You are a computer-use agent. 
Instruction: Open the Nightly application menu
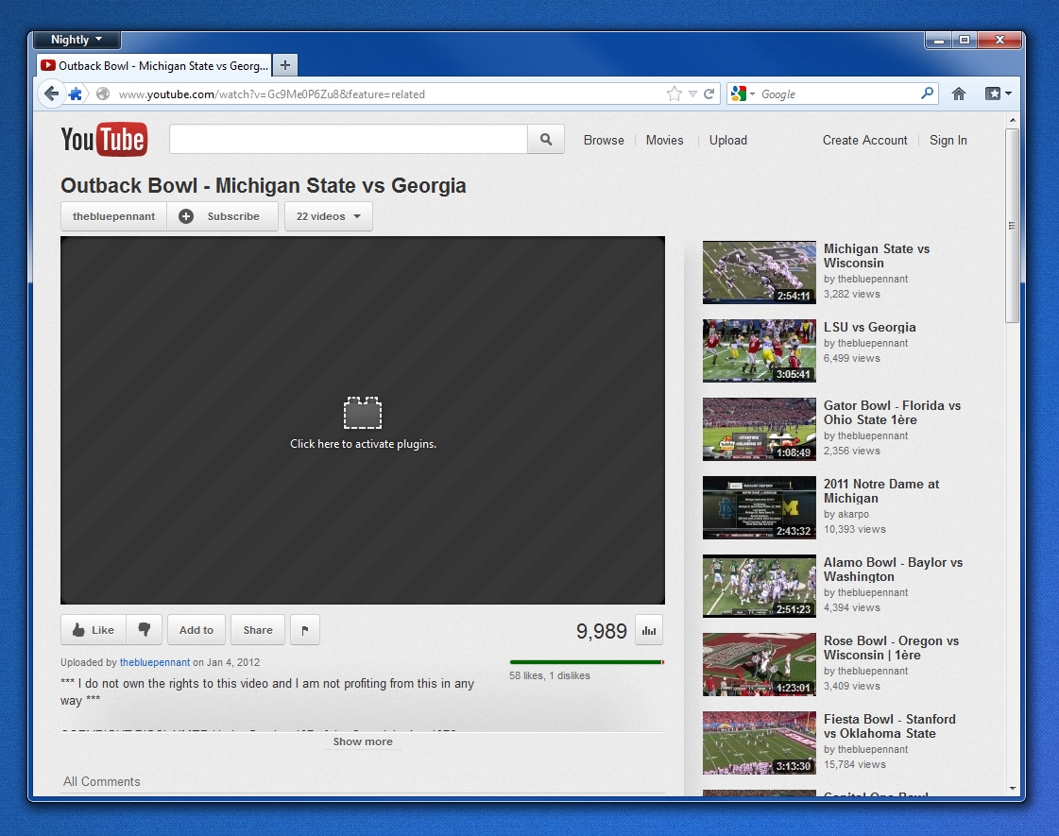[x=77, y=40]
